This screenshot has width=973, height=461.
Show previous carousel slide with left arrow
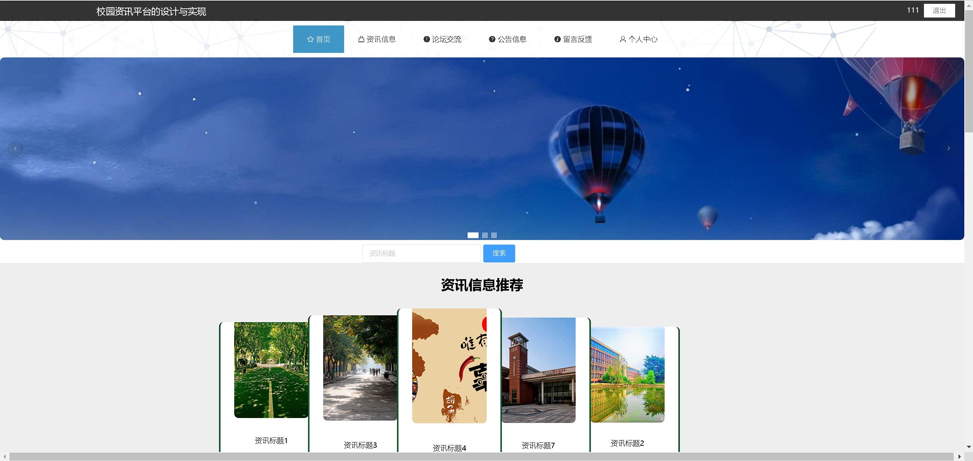click(15, 148)
